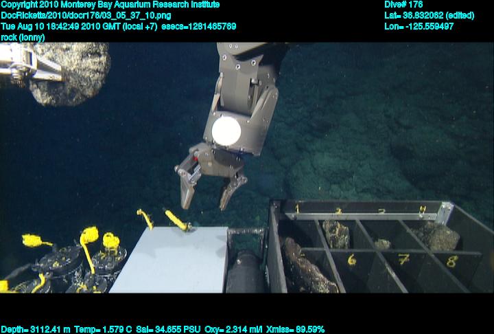The height and width of the screenshot is (334, 494).
Task: Click the 'Lat= 36.832062 (edited)' readout
Action: [429, 16]
